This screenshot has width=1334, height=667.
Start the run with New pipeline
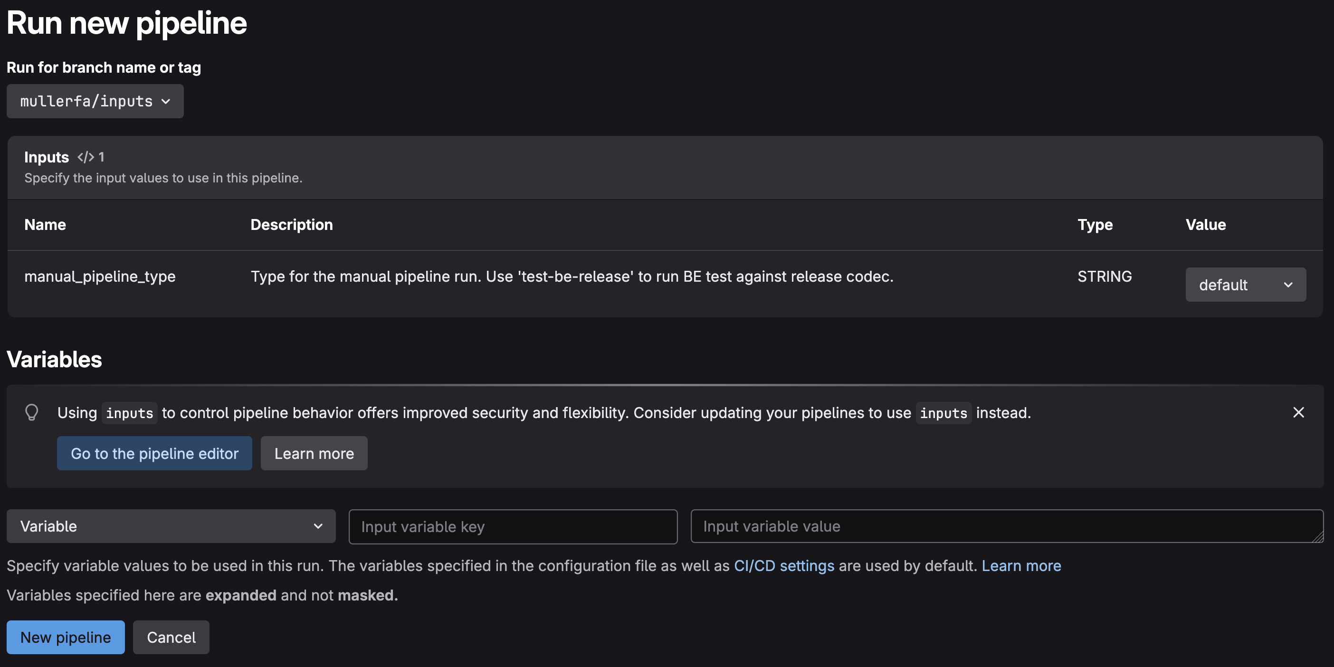coord(66,638)
